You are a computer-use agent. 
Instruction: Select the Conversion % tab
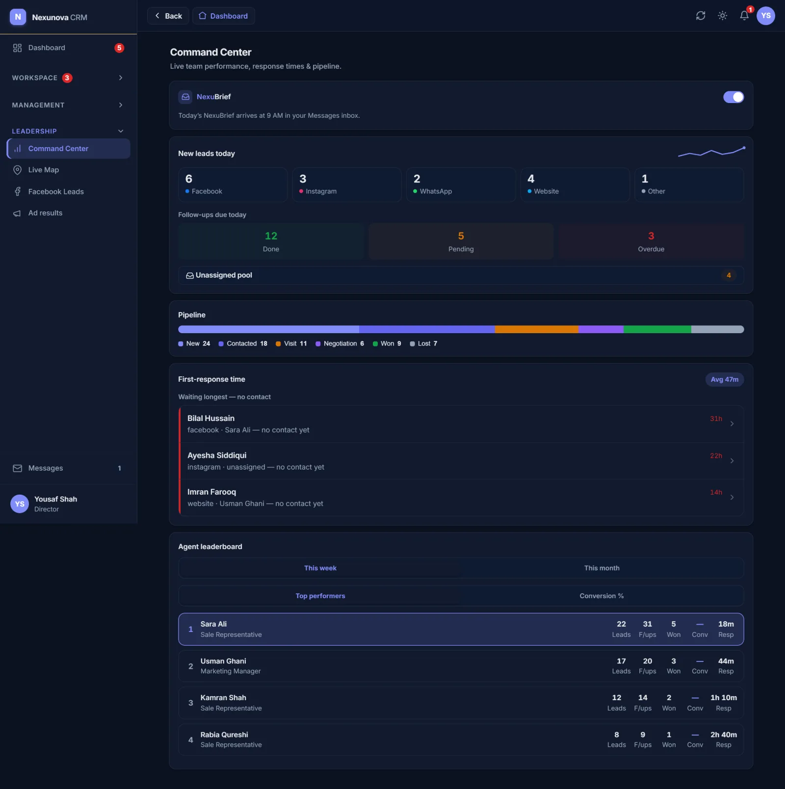coord(602,596)
